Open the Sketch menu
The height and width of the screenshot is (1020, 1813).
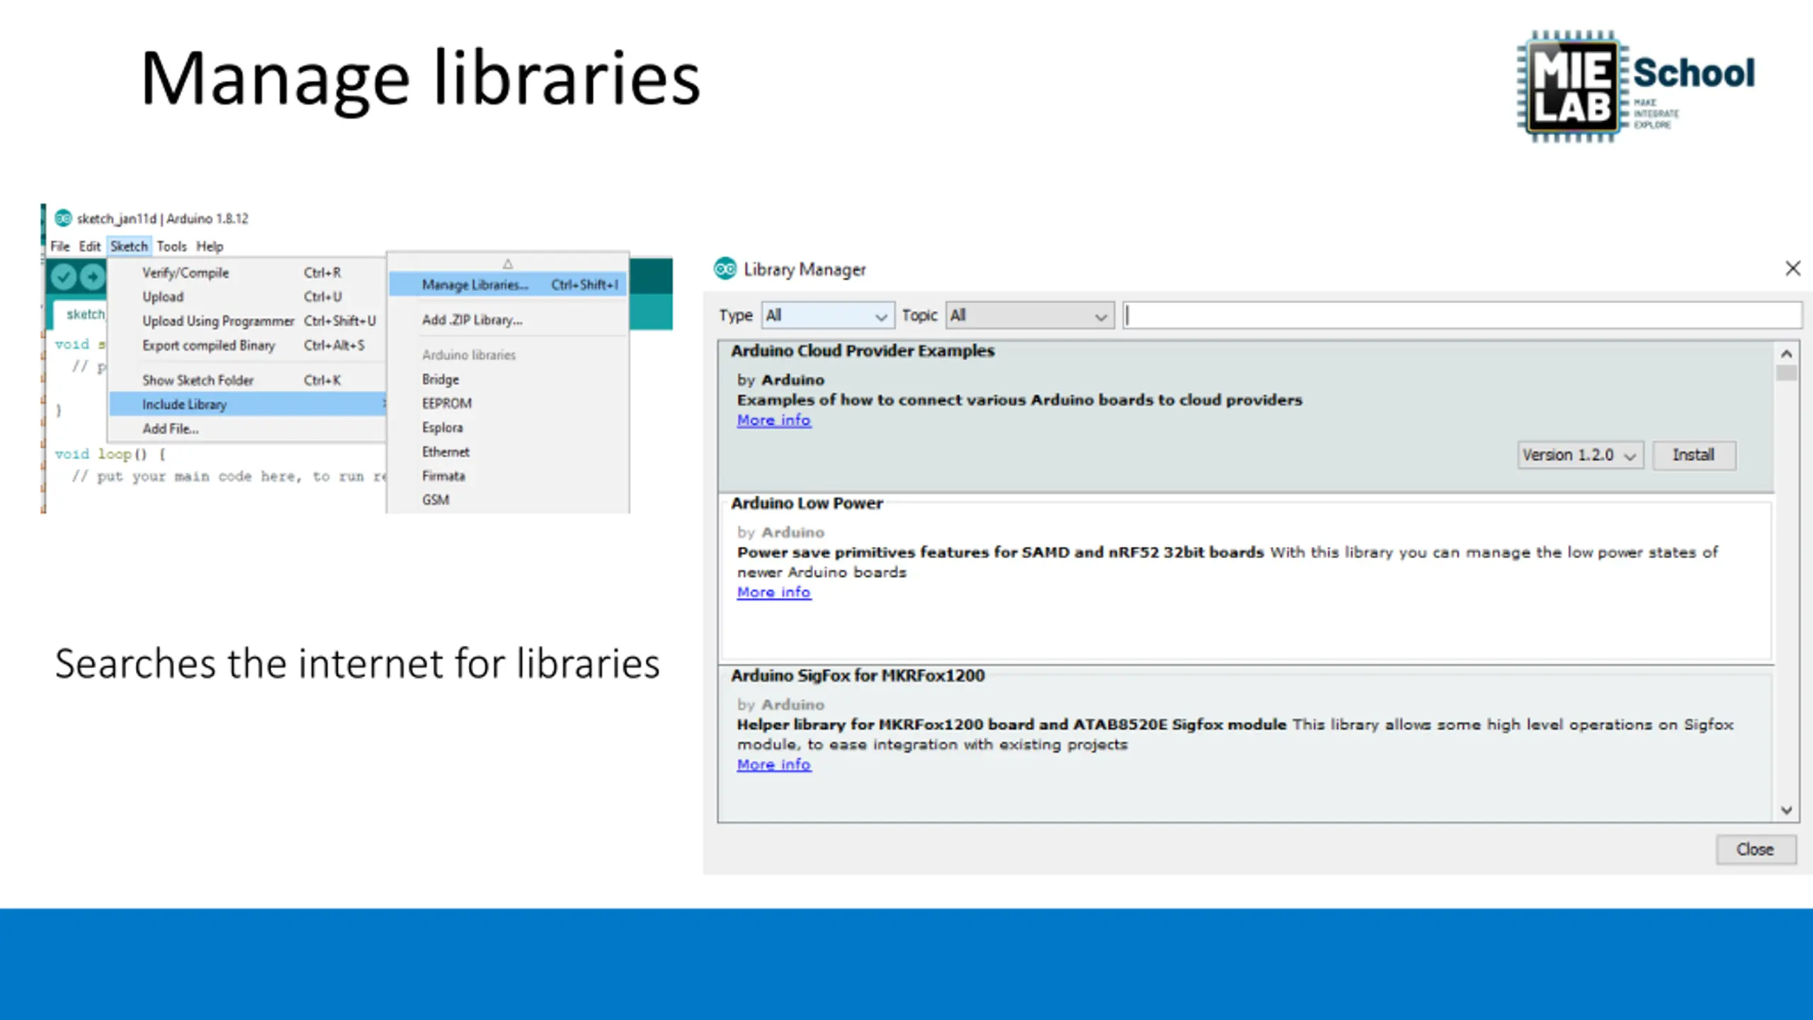point(129,246)
